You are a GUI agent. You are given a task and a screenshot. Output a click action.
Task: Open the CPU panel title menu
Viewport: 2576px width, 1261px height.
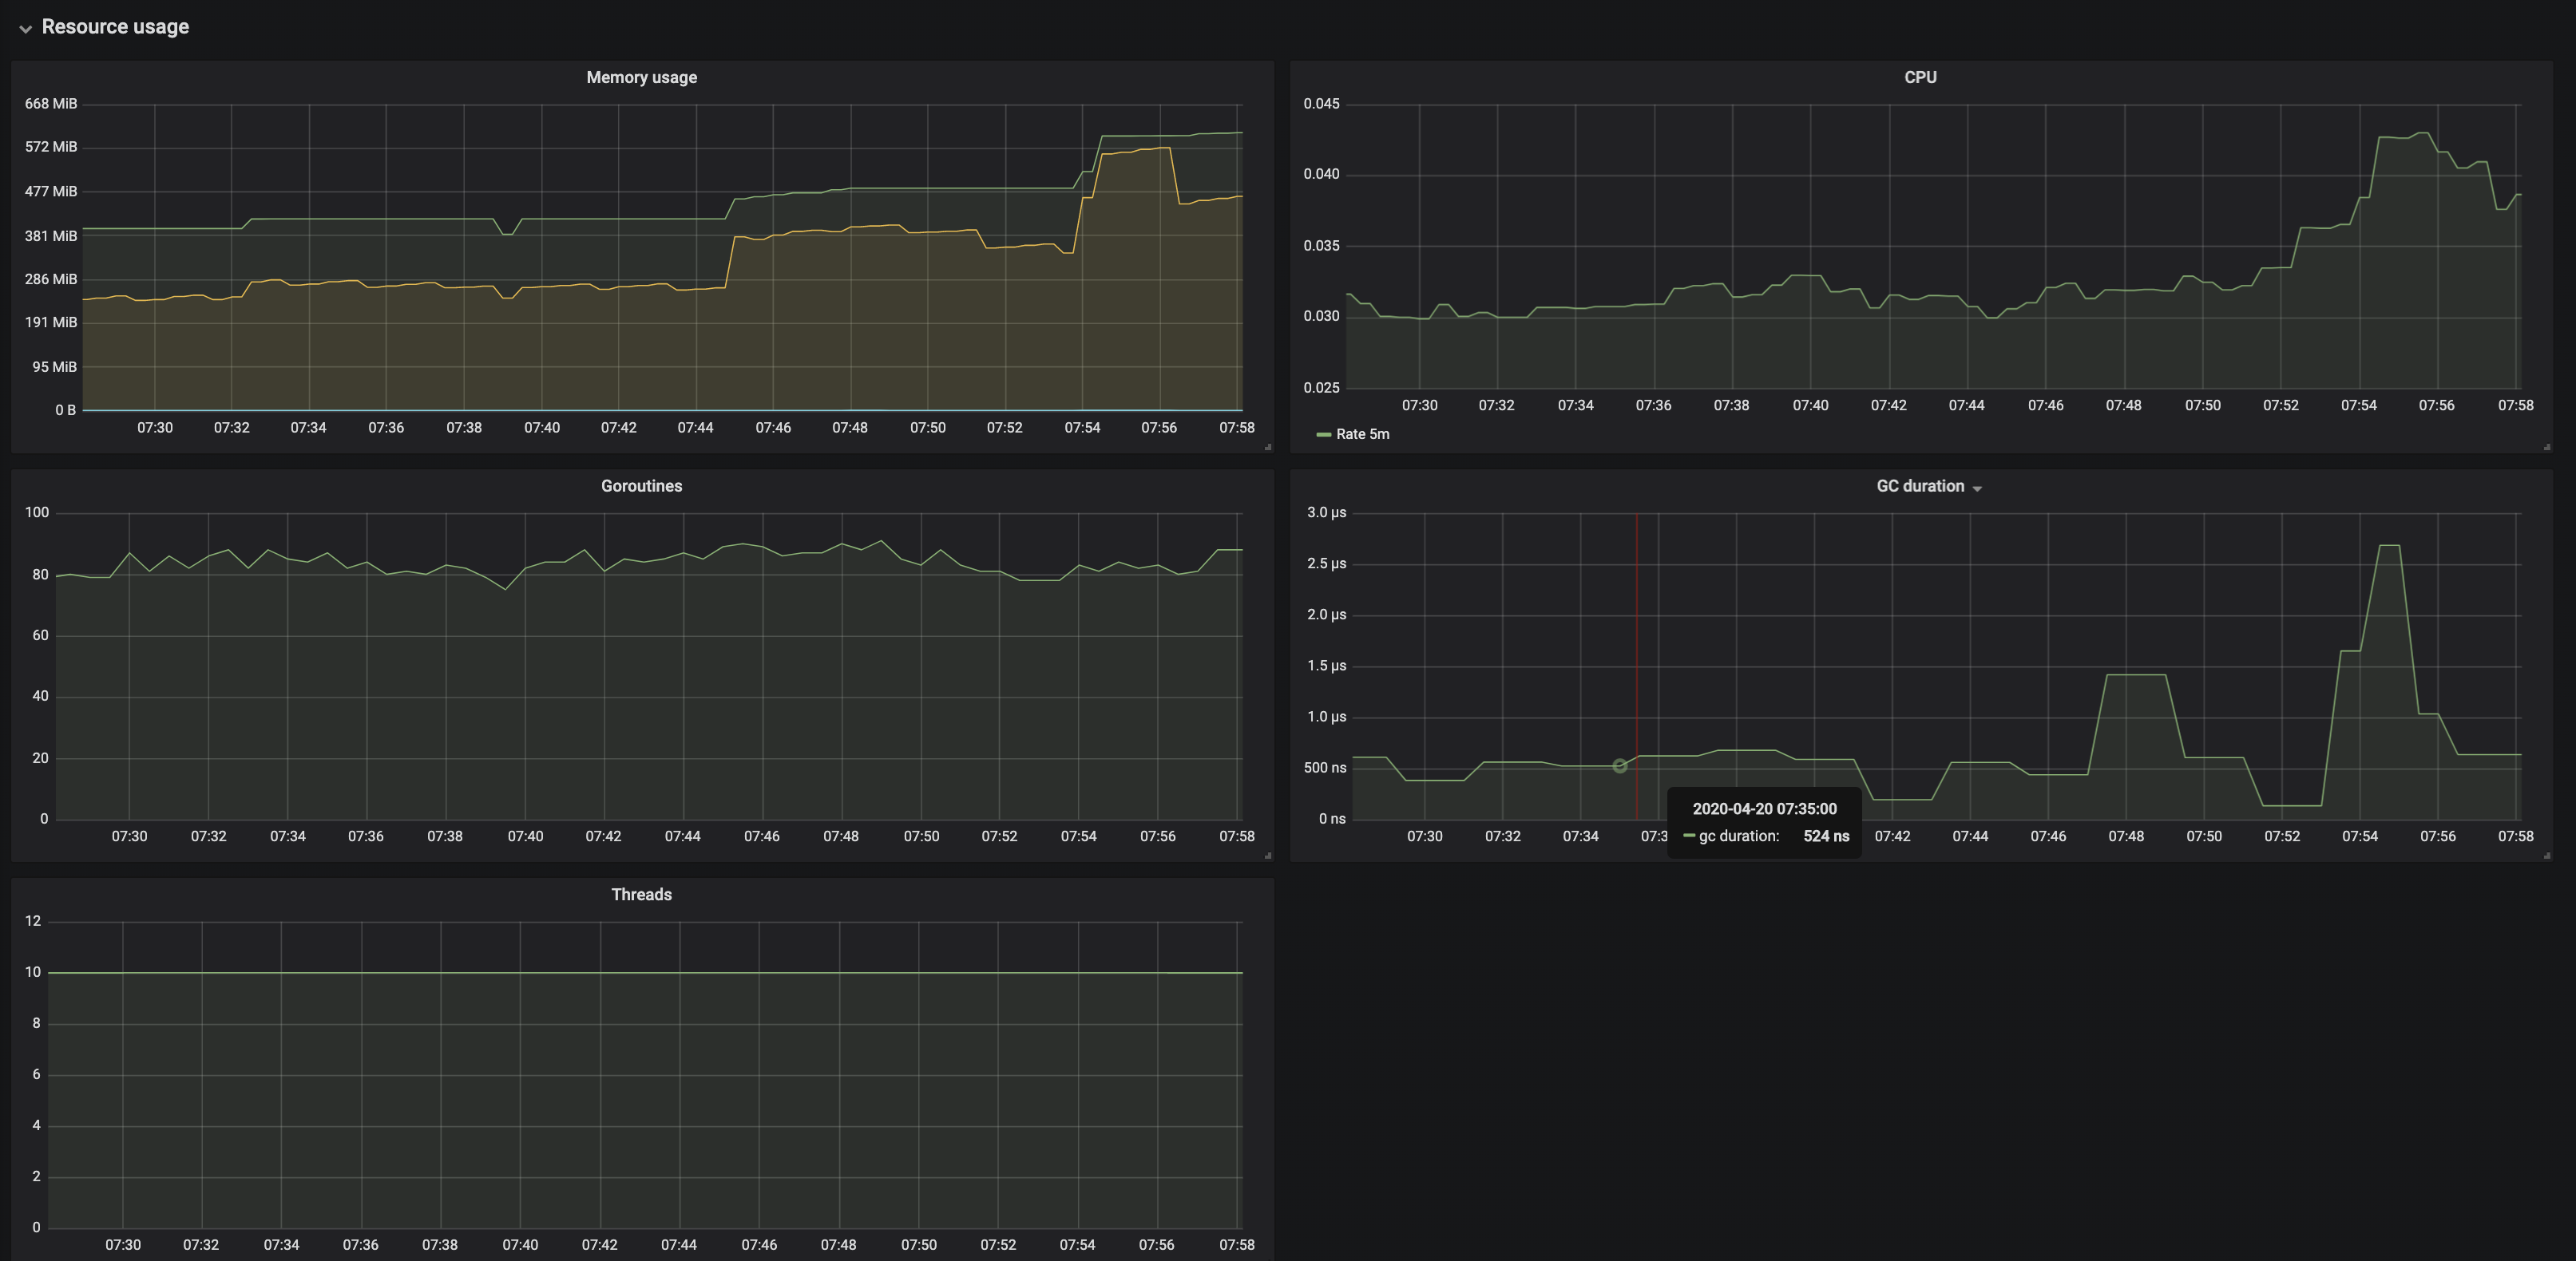tap(1919, 77)
